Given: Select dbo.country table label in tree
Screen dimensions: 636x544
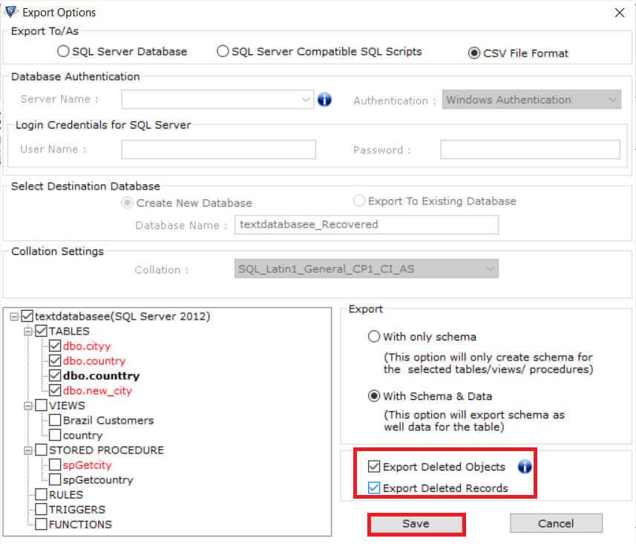Looking at the screenshot, I should coord(94,360).
